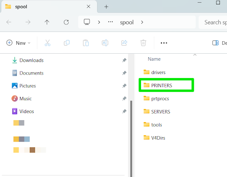This screenshot has width=227, height=177.
Task: Open Music in the sidebar
Action: [22, 98]
